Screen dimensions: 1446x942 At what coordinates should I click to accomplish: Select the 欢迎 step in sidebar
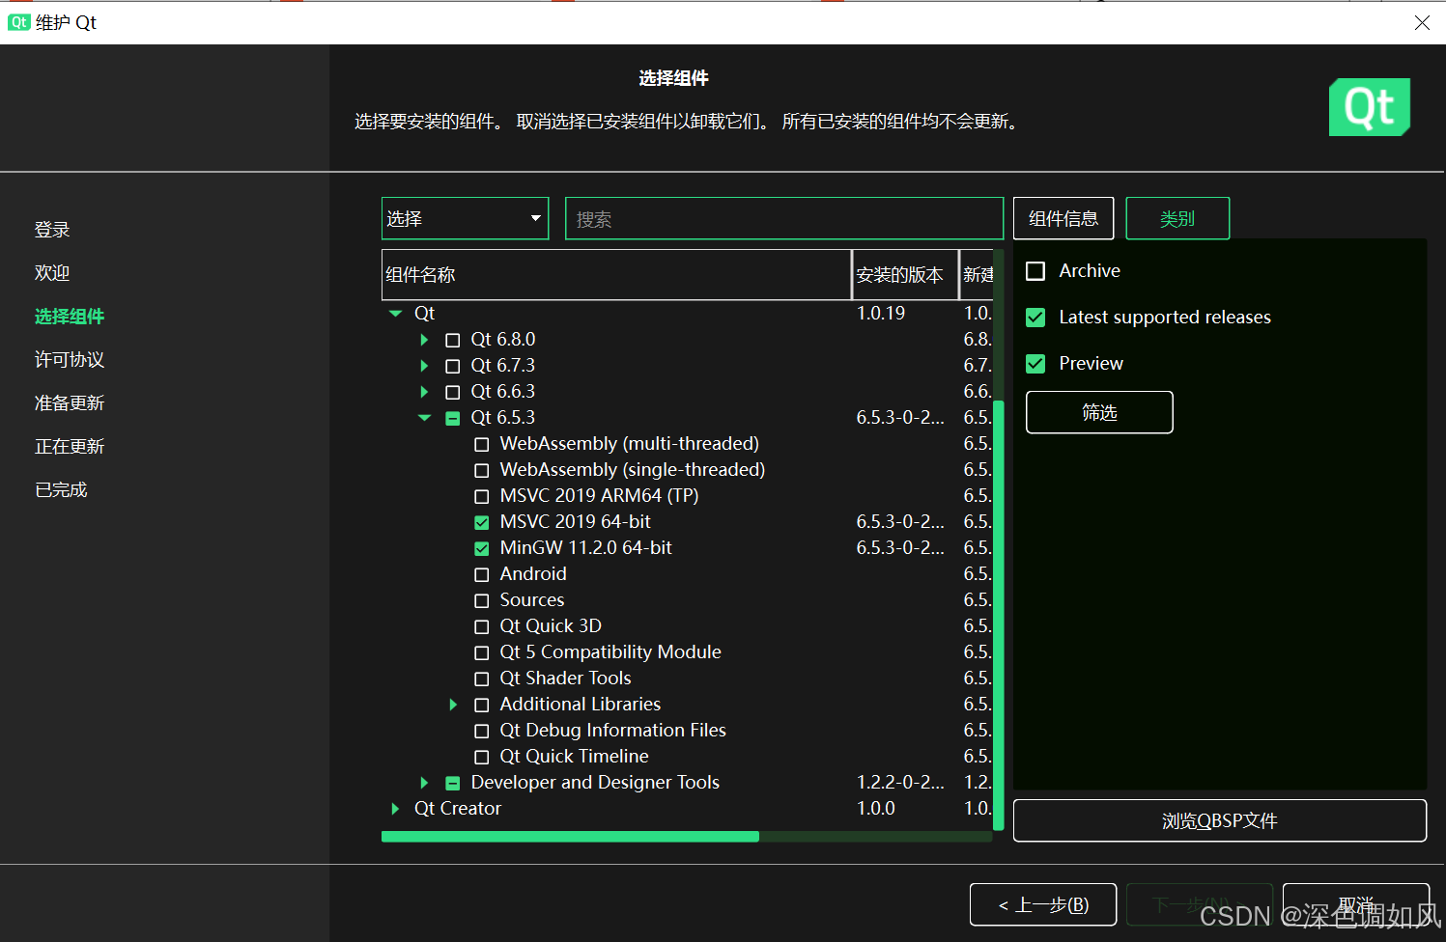(52, 273)
